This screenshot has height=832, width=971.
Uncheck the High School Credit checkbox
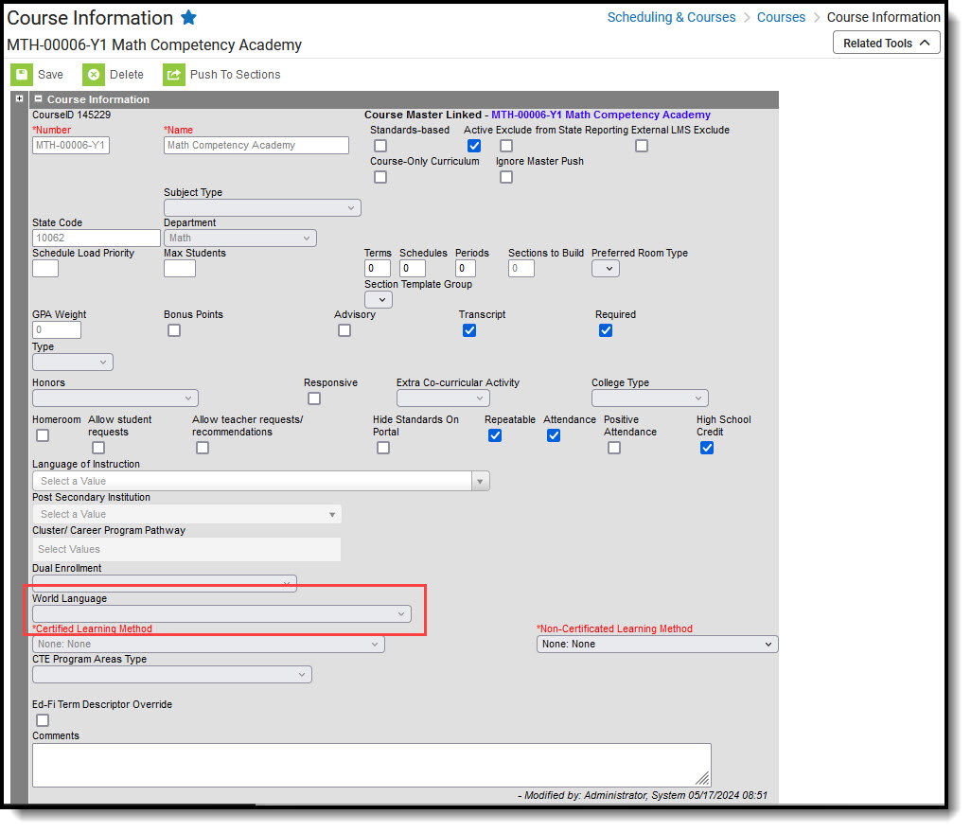click(x=707, y=448)
